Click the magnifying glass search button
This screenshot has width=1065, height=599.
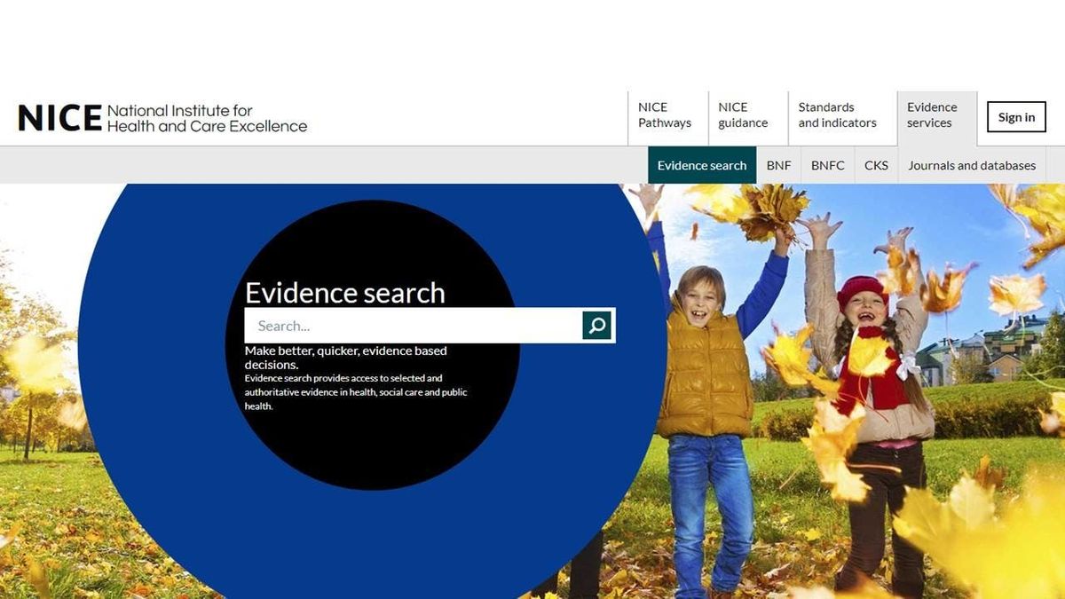point(597,326)
